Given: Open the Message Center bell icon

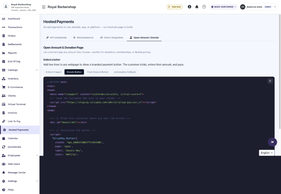Looking at the screenshot, I should (x=4, y=173).
